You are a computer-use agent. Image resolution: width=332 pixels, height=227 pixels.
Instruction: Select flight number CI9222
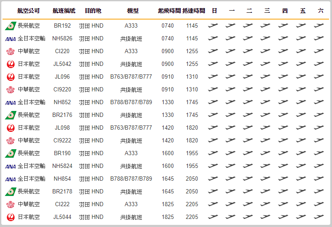62,140
